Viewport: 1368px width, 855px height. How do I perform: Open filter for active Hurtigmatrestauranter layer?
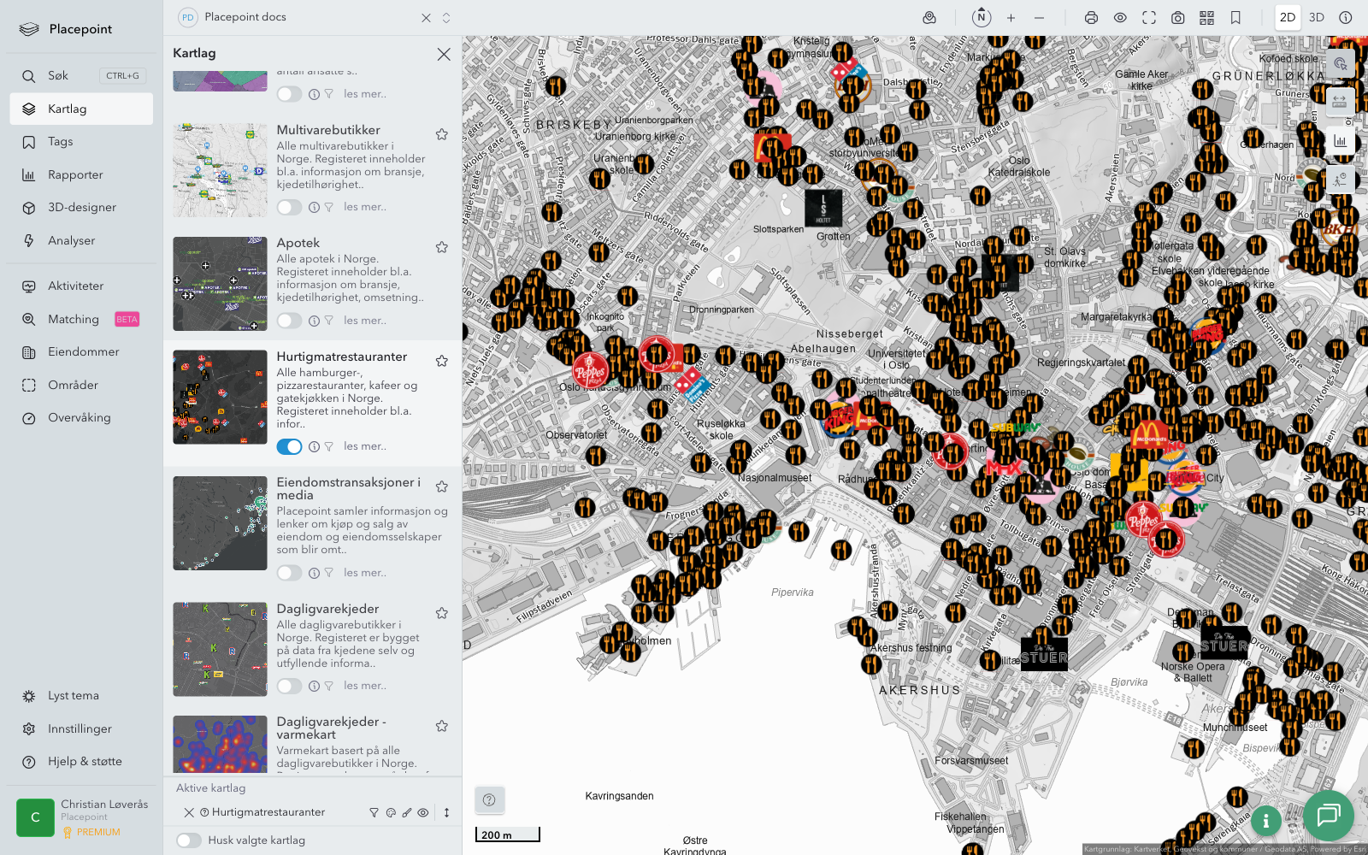point(374,813)
